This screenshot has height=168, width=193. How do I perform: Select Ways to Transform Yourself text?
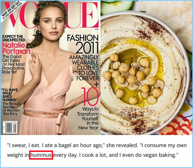88,118
